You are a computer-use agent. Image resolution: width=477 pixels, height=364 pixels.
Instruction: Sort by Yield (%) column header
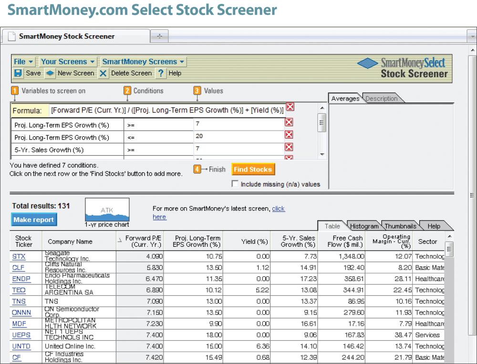point(247,242)
